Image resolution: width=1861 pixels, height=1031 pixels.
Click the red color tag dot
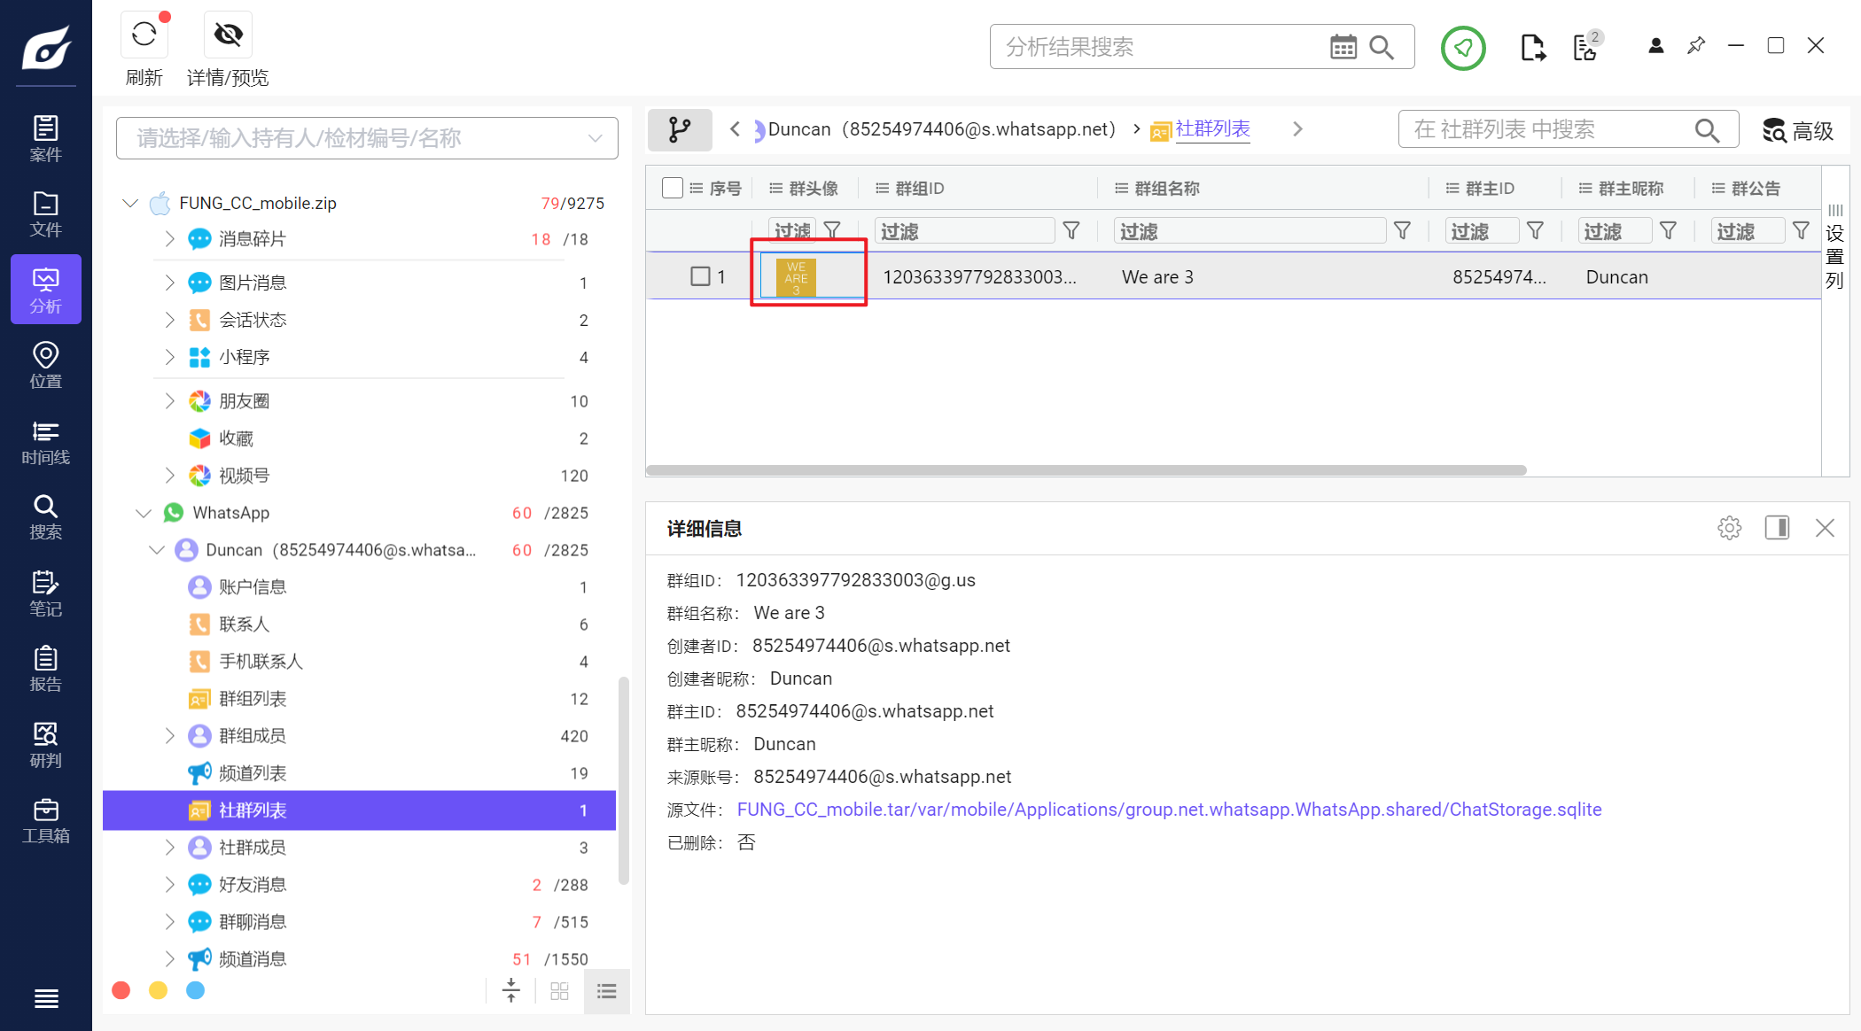tap(121, 990)
